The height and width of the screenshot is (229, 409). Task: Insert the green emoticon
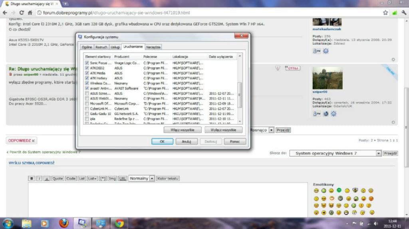click(x=339, y=190)
